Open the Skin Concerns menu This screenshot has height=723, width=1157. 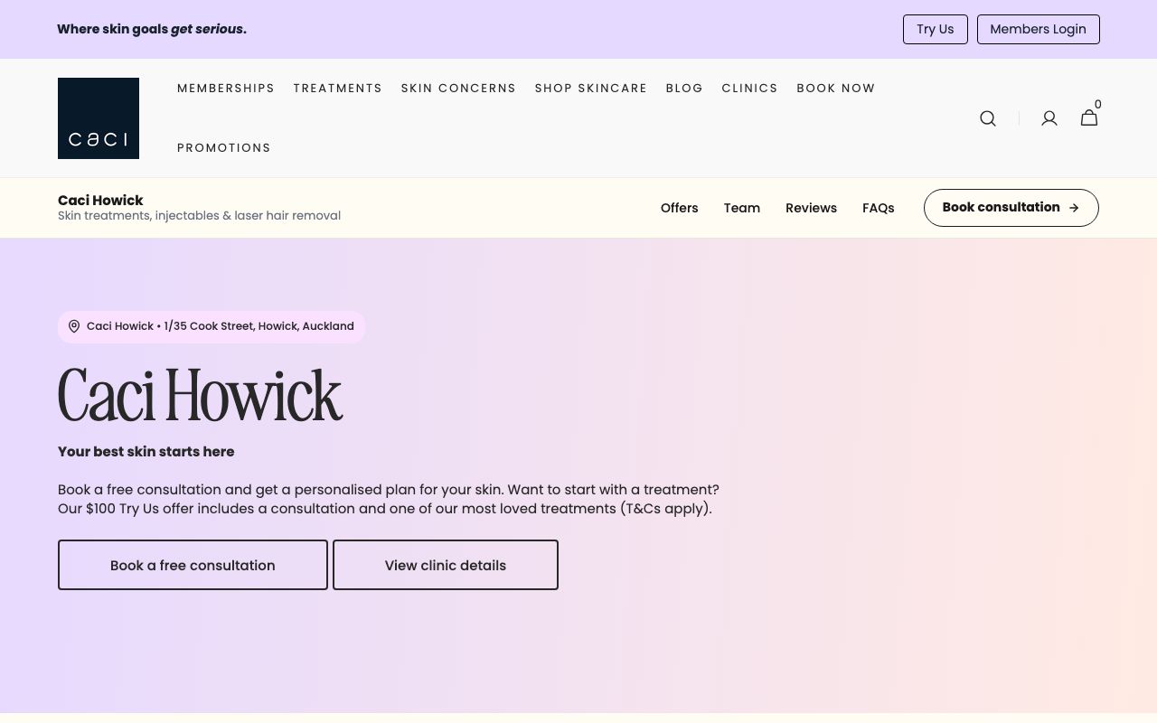click(458, 89)
